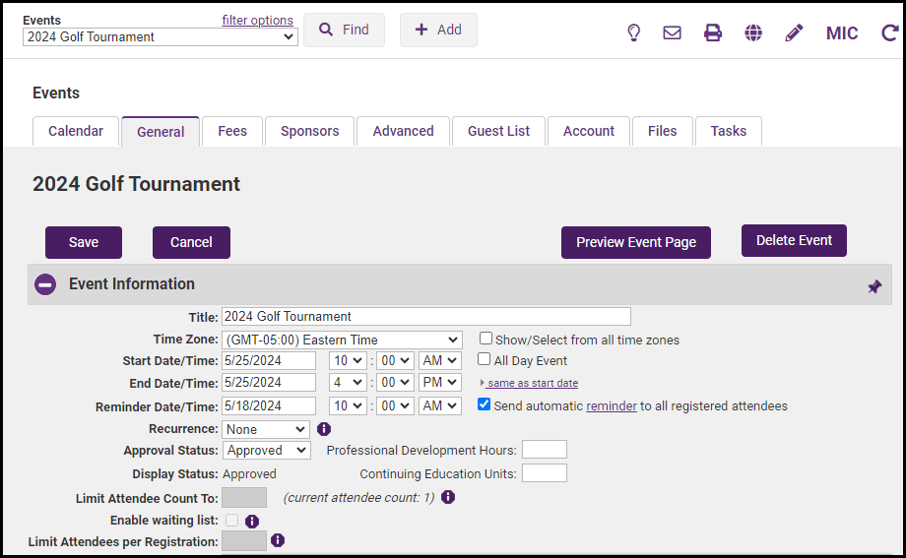Click the printer icon
Screen dimensions: 906x558
(x=713, y=32)
